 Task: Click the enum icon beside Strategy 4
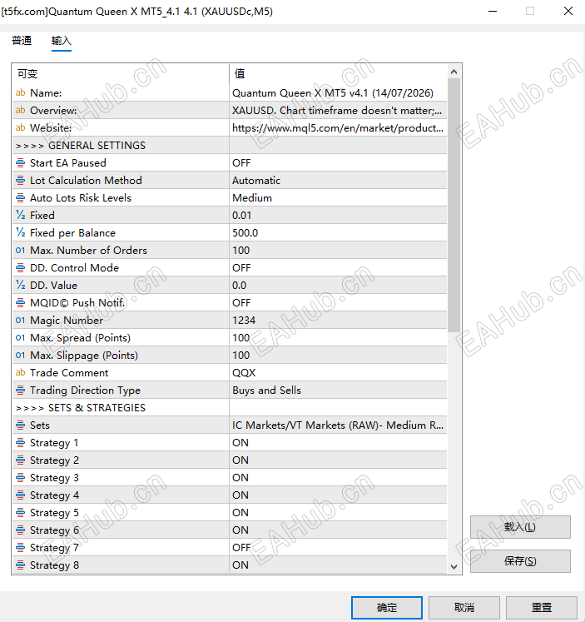click(20, 495)
